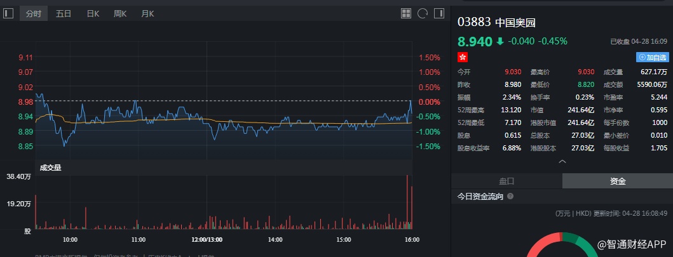Open help icon beside 今日资金流向

click(x=510, y=197)
